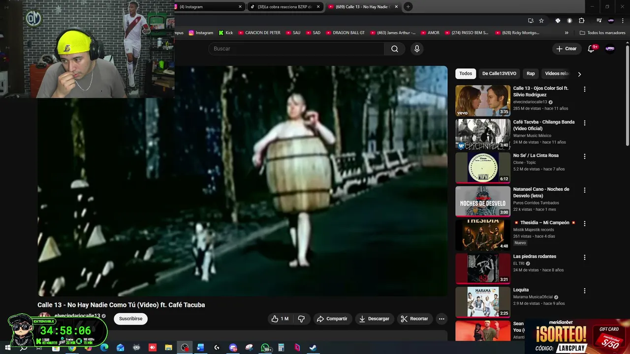630x354 pixels.
Task: Open the PASSO BEM S... bookmark
Action: click(x=467, y=33)
